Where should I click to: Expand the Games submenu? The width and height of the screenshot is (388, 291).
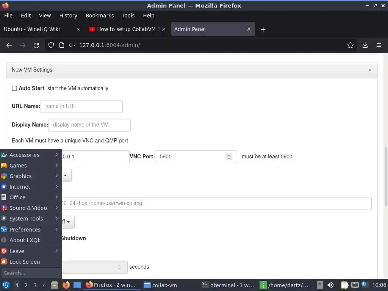point(31,166)
